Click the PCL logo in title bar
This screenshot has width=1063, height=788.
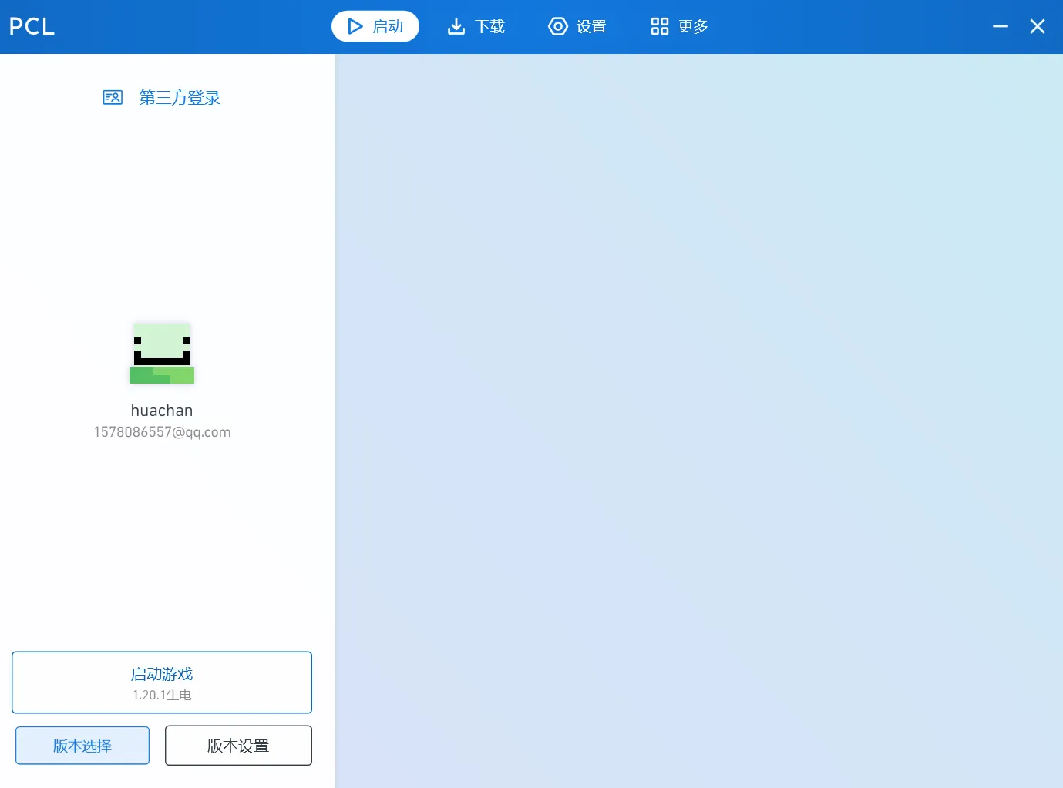click(x=32, y=26)
